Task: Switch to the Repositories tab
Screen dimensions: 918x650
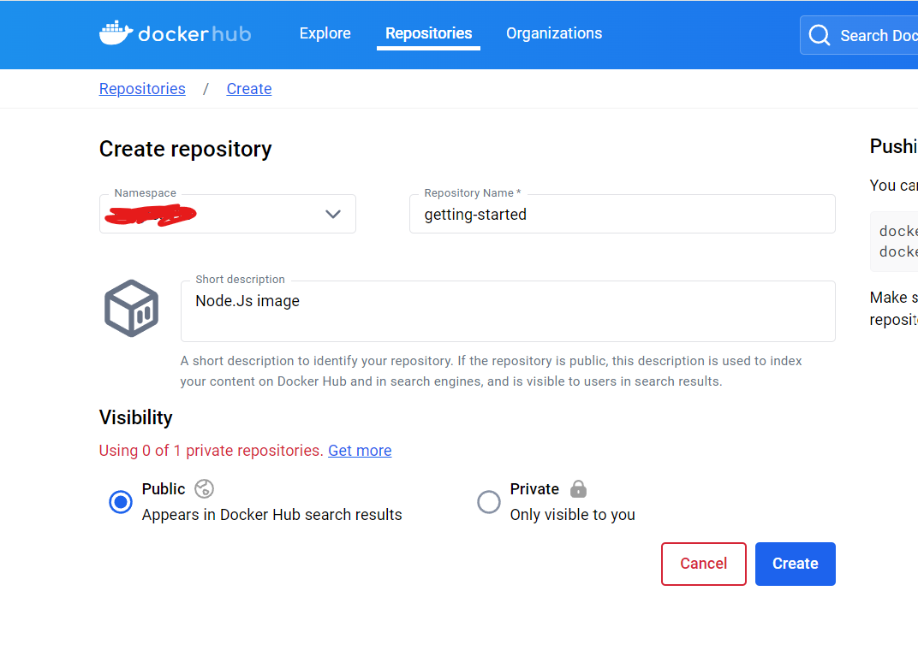Action: pyautogui.click(x=428, y=33)
